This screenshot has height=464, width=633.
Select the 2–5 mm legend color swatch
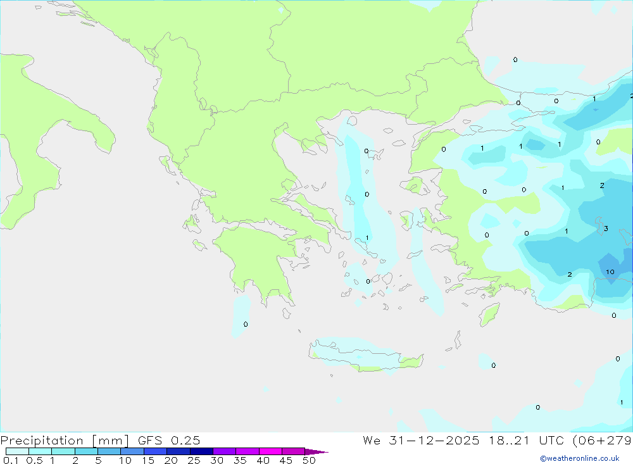point(86,451)
